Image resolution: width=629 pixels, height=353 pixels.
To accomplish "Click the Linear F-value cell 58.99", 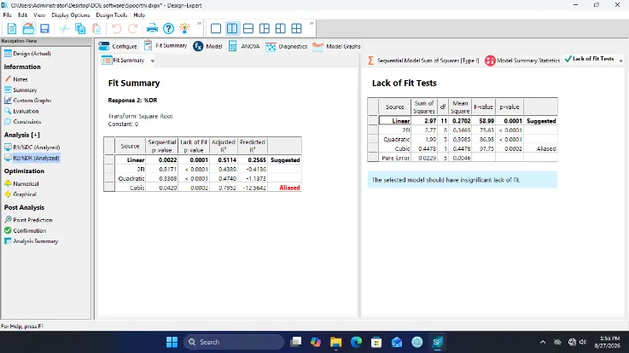I will (x=484, y=121).
